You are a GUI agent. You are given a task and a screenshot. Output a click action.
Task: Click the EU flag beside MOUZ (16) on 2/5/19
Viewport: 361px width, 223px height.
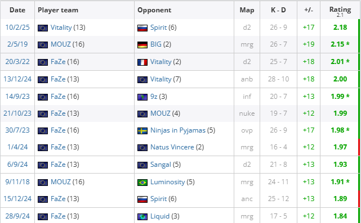coord(43,44)
